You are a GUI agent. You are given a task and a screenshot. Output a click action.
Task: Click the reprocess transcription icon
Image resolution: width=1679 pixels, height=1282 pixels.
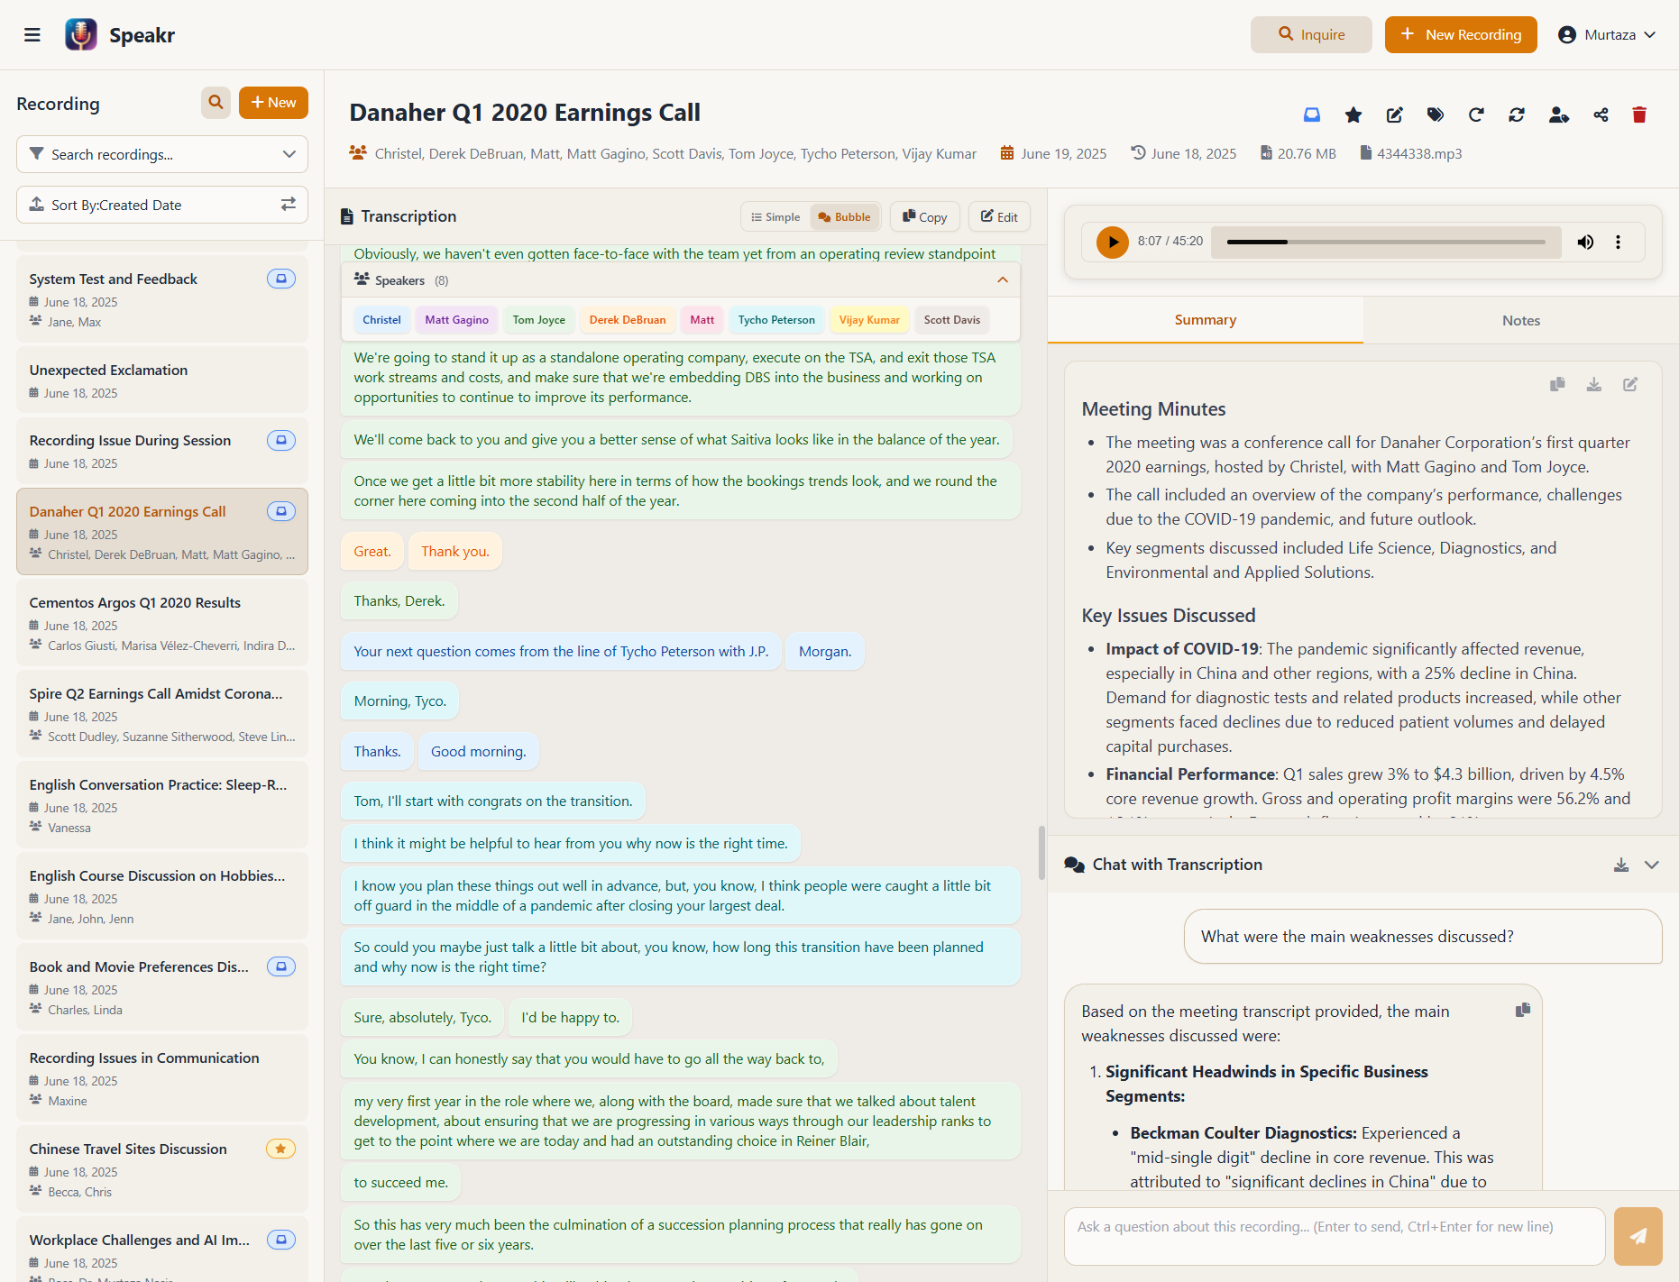(x=1476, y=114)
